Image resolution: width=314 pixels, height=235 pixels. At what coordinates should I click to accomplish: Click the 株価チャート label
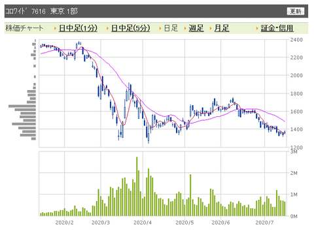click(24, 28)
